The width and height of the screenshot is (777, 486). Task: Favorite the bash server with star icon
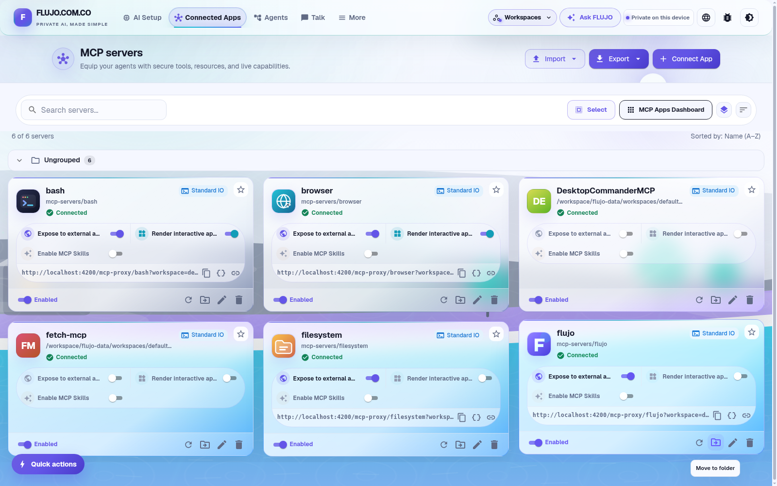(x=241, y=190)
